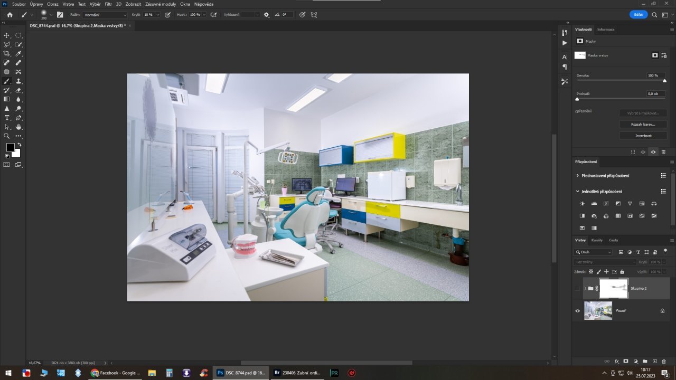Add Brightness/Contrast adjustment sun icon
The image size is (676, 380).
(582, 203)
